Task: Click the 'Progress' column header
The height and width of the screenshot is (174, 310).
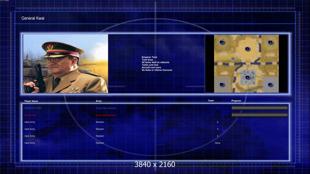Action: 236,101
